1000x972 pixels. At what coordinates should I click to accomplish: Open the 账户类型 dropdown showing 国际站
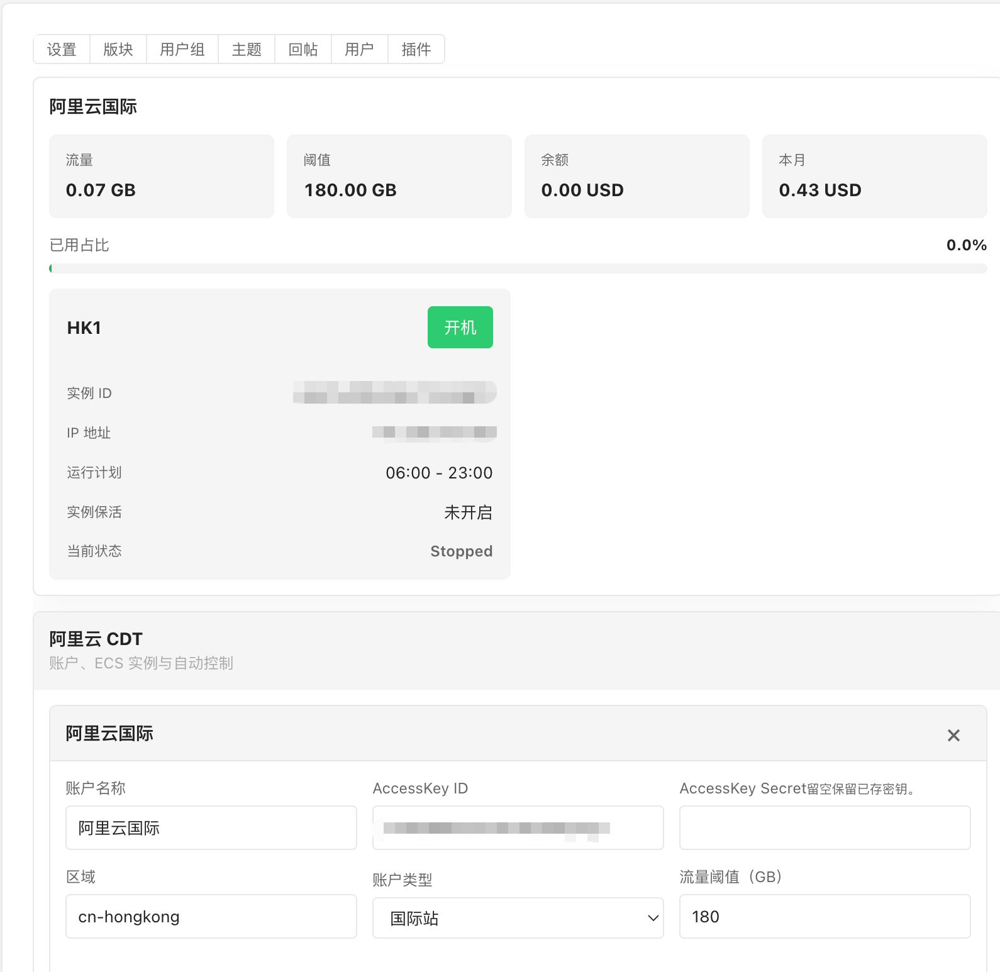(x=518, y=918)
